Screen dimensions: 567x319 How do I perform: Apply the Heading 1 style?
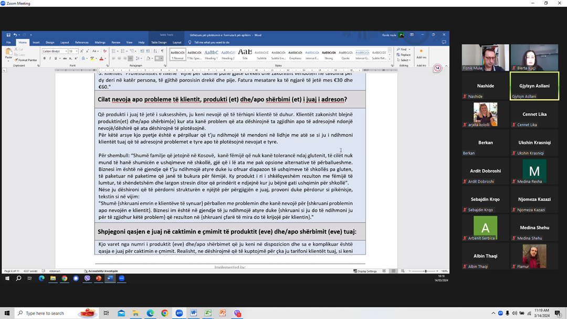pyautogui.click(x=211, y=54)
